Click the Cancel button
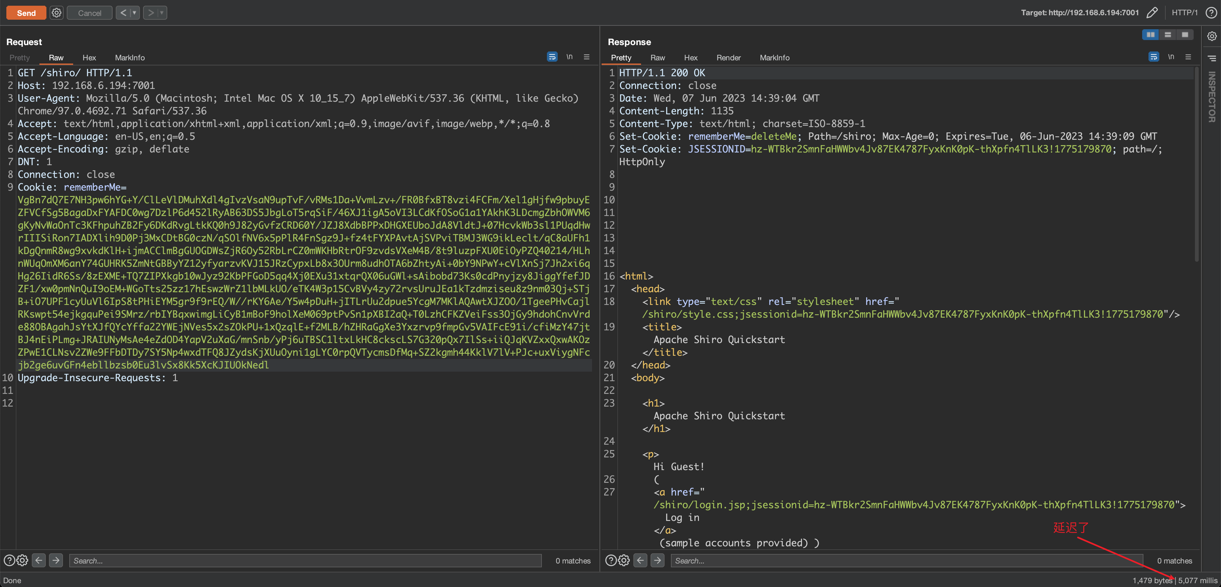The image size is (1221, 587). [x=89, y=13]
